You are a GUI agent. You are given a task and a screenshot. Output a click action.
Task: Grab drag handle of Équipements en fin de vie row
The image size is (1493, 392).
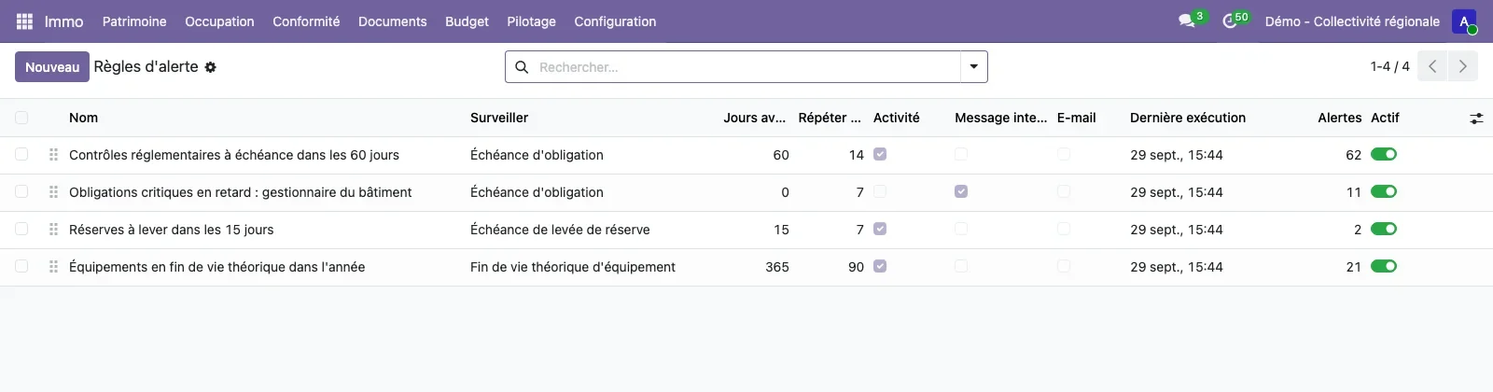53,267
